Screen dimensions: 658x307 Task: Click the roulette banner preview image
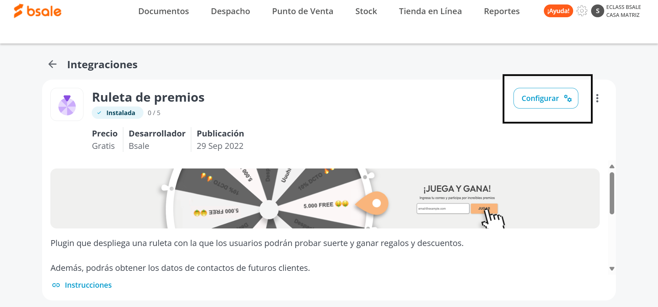tap(325, 198)
